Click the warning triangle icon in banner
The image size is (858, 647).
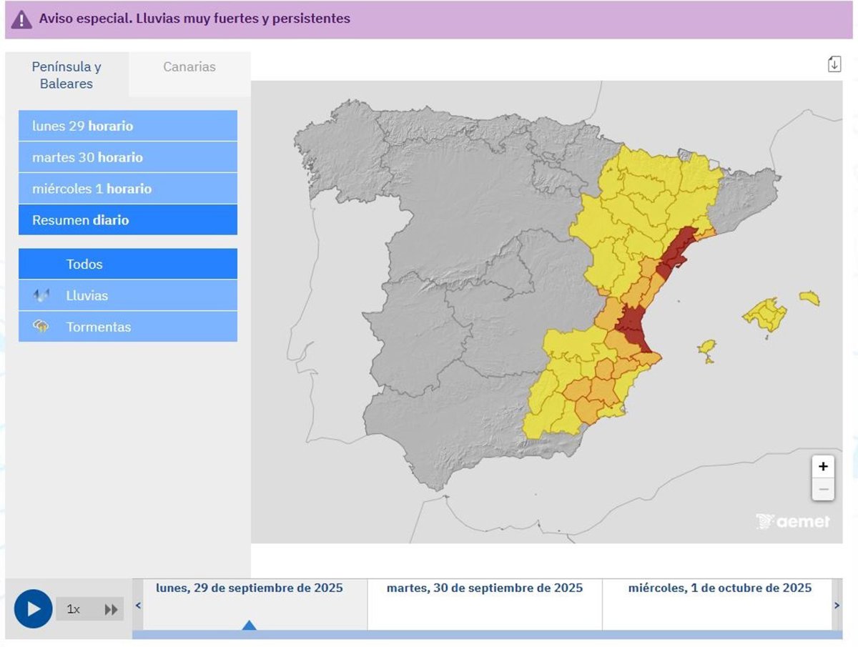pos(22,19)
